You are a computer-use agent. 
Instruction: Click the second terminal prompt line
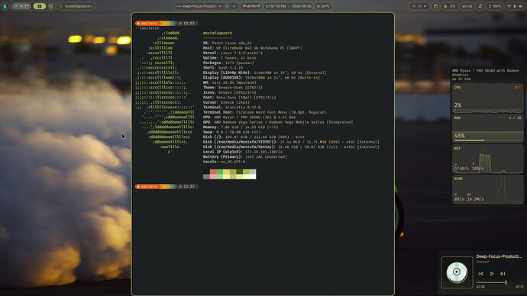click(167, 187)
